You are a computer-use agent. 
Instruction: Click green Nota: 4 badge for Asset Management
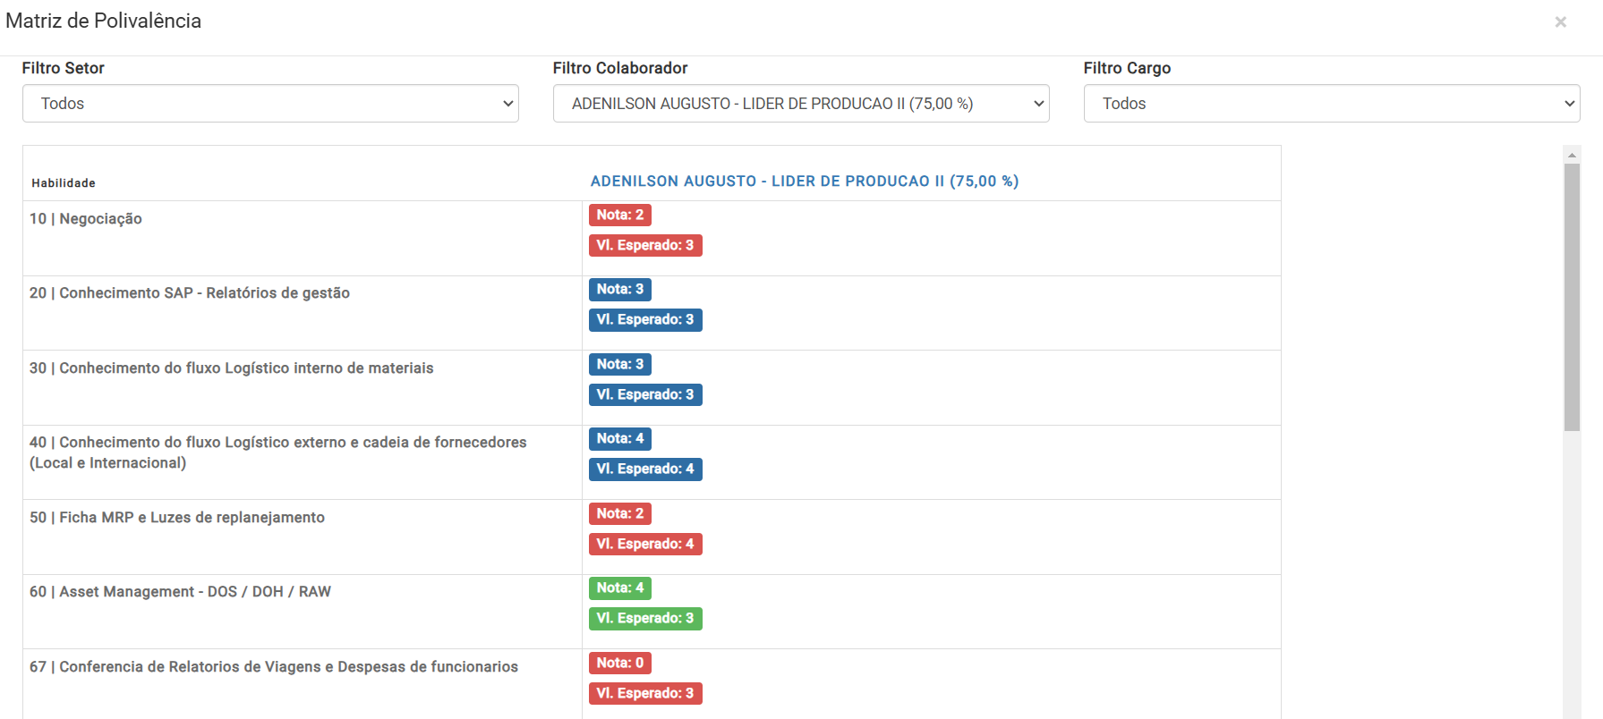point(619,588)
